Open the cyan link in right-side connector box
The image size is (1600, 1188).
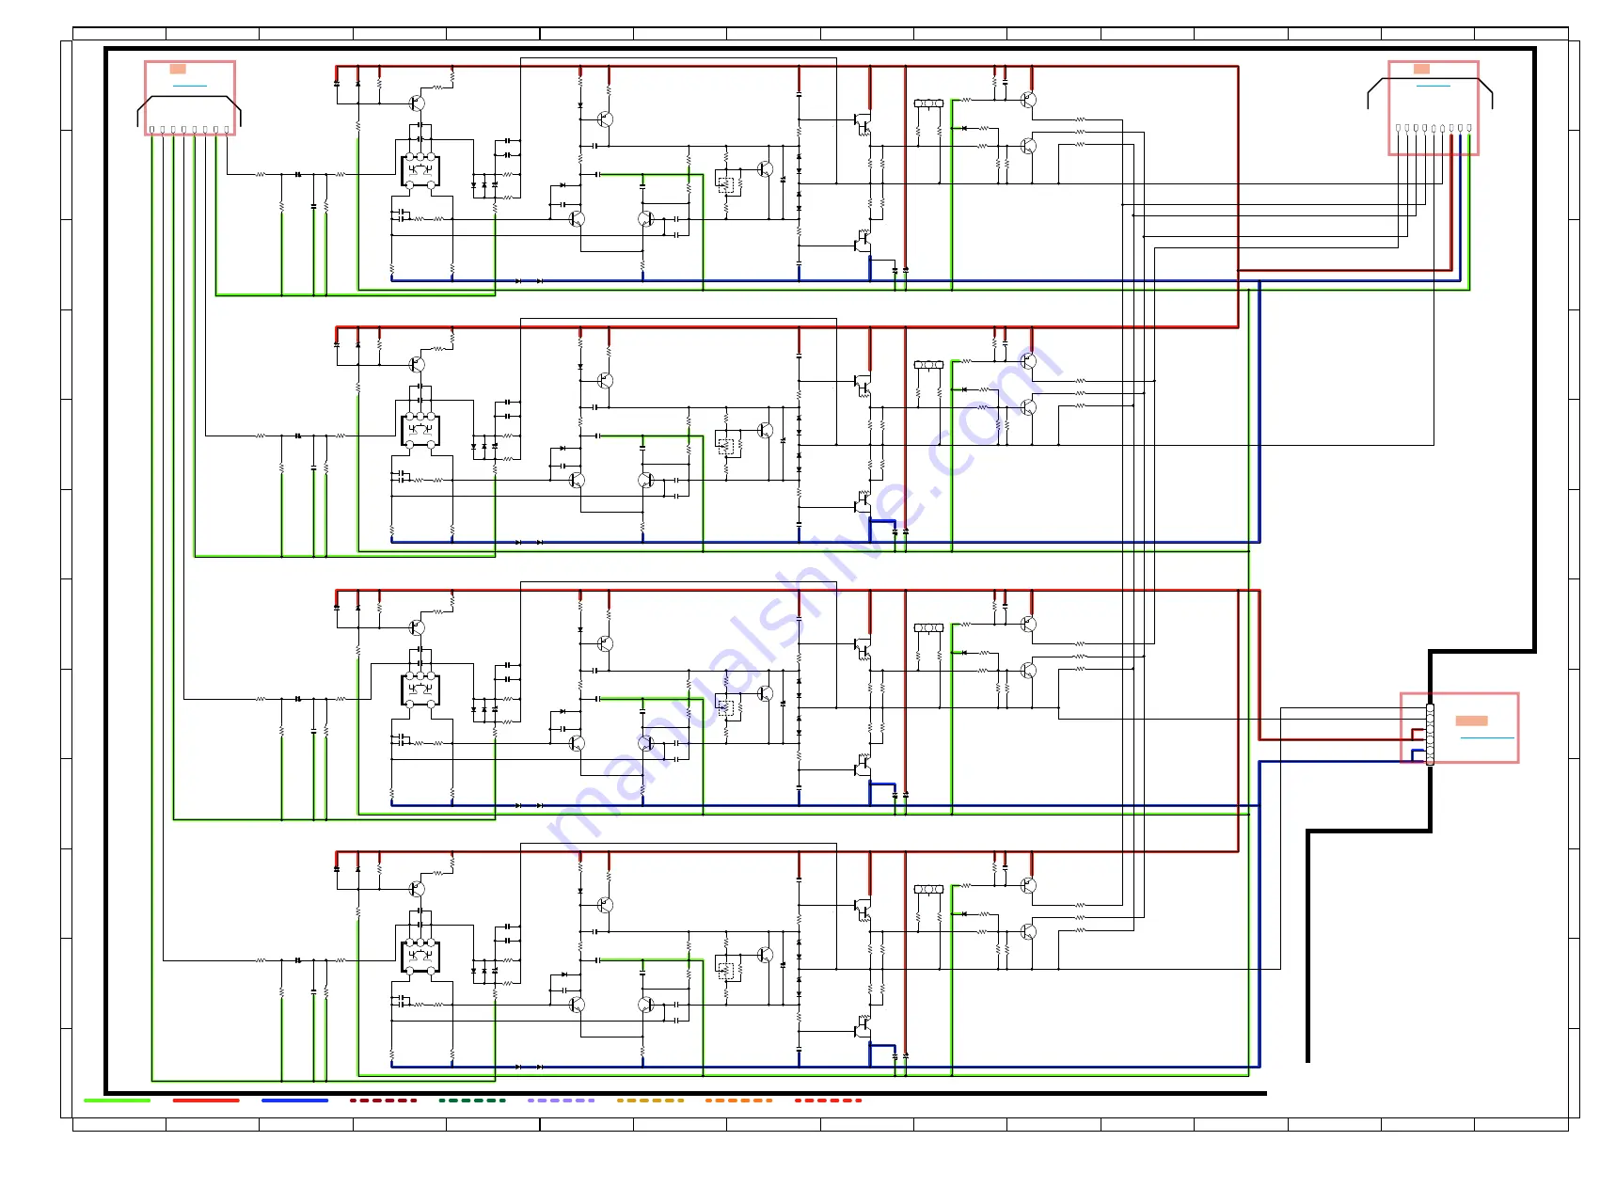pyautogui.click(x=1487, y=737)
